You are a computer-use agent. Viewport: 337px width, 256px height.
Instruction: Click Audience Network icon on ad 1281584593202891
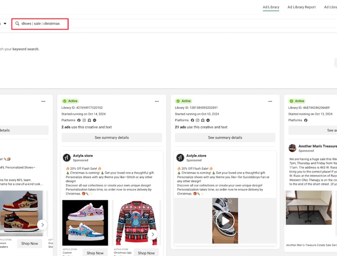(203, 120)
